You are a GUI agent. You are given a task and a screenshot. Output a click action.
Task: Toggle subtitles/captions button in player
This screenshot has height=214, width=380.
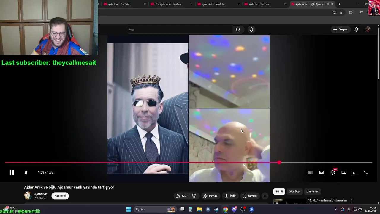pos(322,173)
